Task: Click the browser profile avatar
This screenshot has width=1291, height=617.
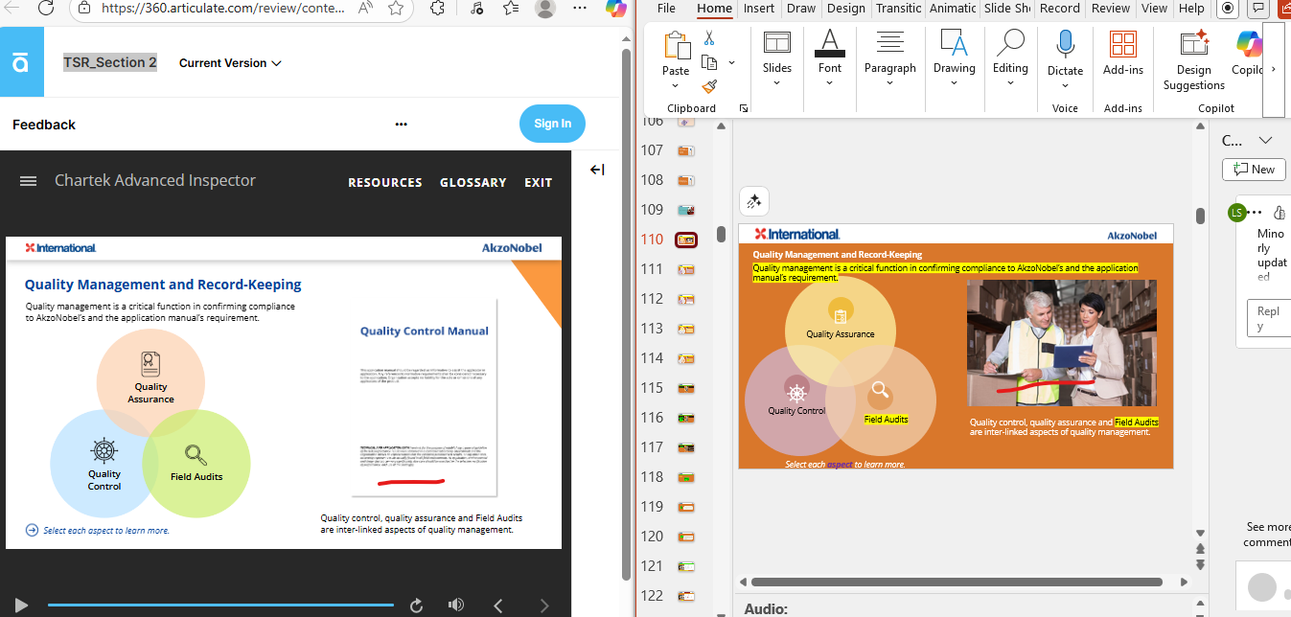Action: point(545,8)
